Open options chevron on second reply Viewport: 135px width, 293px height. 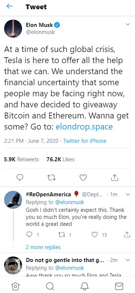point(128,260)
